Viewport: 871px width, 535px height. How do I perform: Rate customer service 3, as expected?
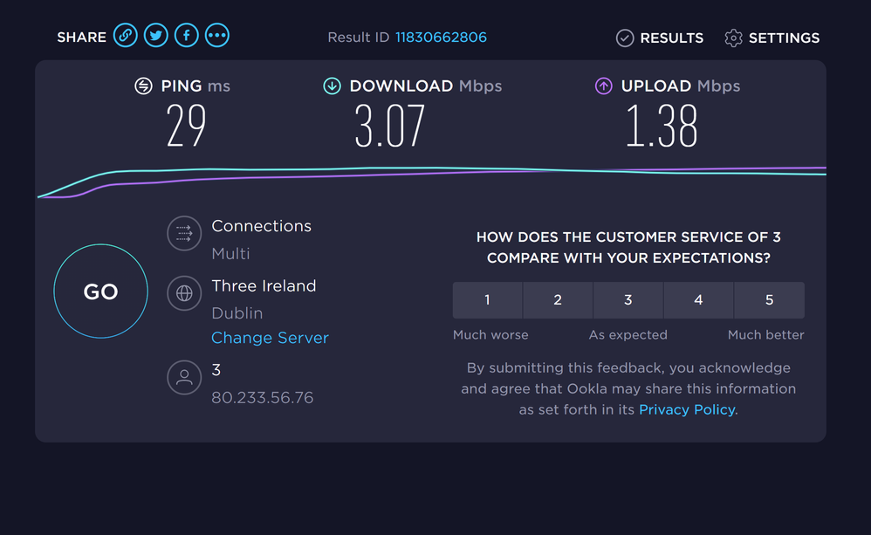click(628, 300)
